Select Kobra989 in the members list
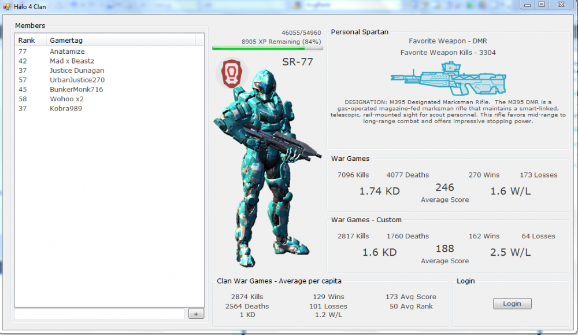This screenshot has width=578, height=335. coord(66,108)
